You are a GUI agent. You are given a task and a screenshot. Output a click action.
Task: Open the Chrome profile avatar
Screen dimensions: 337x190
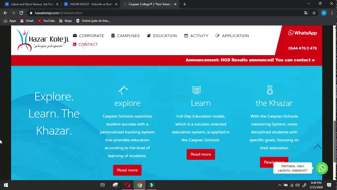pos(324,13)
